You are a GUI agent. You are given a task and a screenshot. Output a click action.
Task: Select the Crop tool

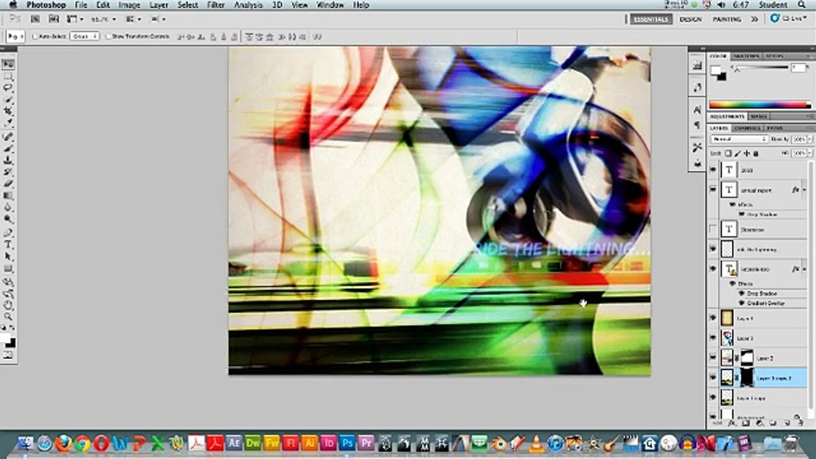click(8, 111)
